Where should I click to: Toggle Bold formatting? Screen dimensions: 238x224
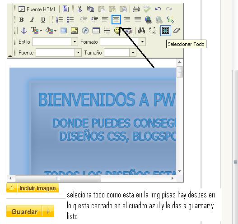tap(22, 20)
